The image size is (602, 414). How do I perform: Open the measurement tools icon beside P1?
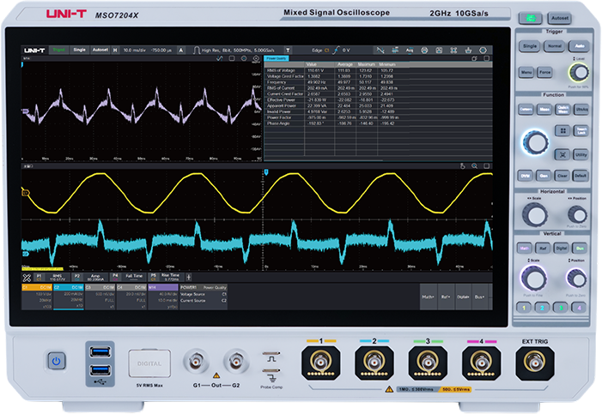point(27,278)
